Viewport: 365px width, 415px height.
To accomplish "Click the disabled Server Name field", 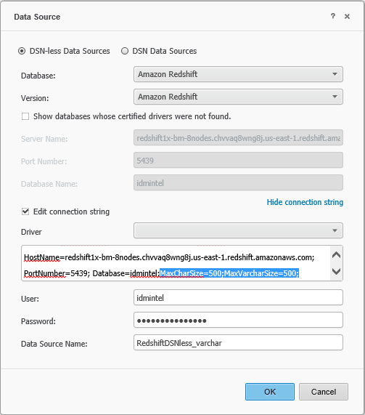I will pyautogui.click(x=238, y=137).
